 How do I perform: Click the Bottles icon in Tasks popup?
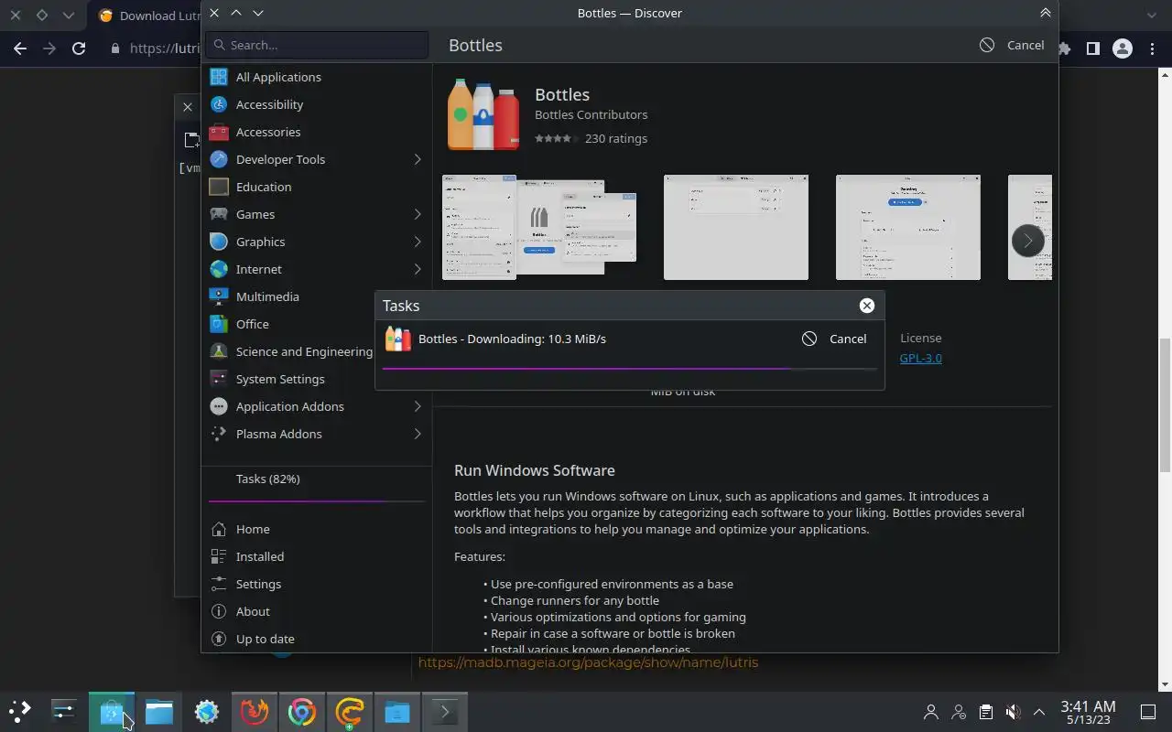[398, 339]
